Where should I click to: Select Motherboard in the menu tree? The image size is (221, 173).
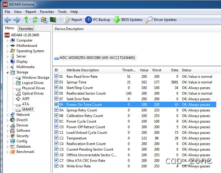(27, 46)
